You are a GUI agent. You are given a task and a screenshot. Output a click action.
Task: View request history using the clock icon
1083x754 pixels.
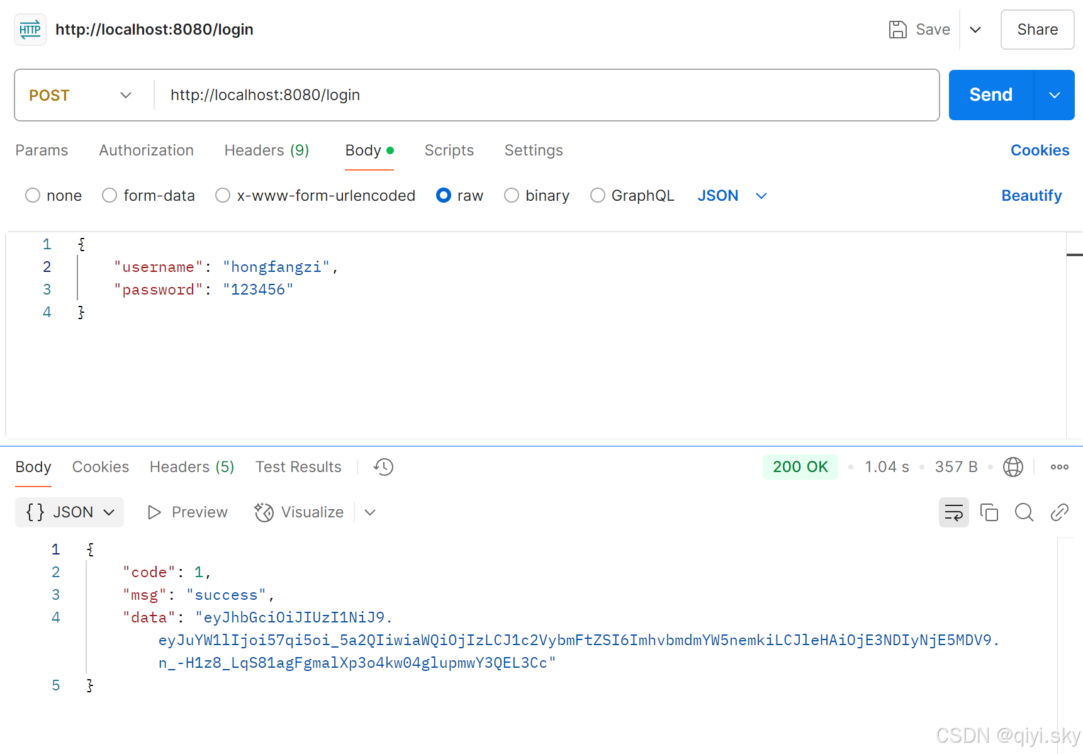[383, 467]
